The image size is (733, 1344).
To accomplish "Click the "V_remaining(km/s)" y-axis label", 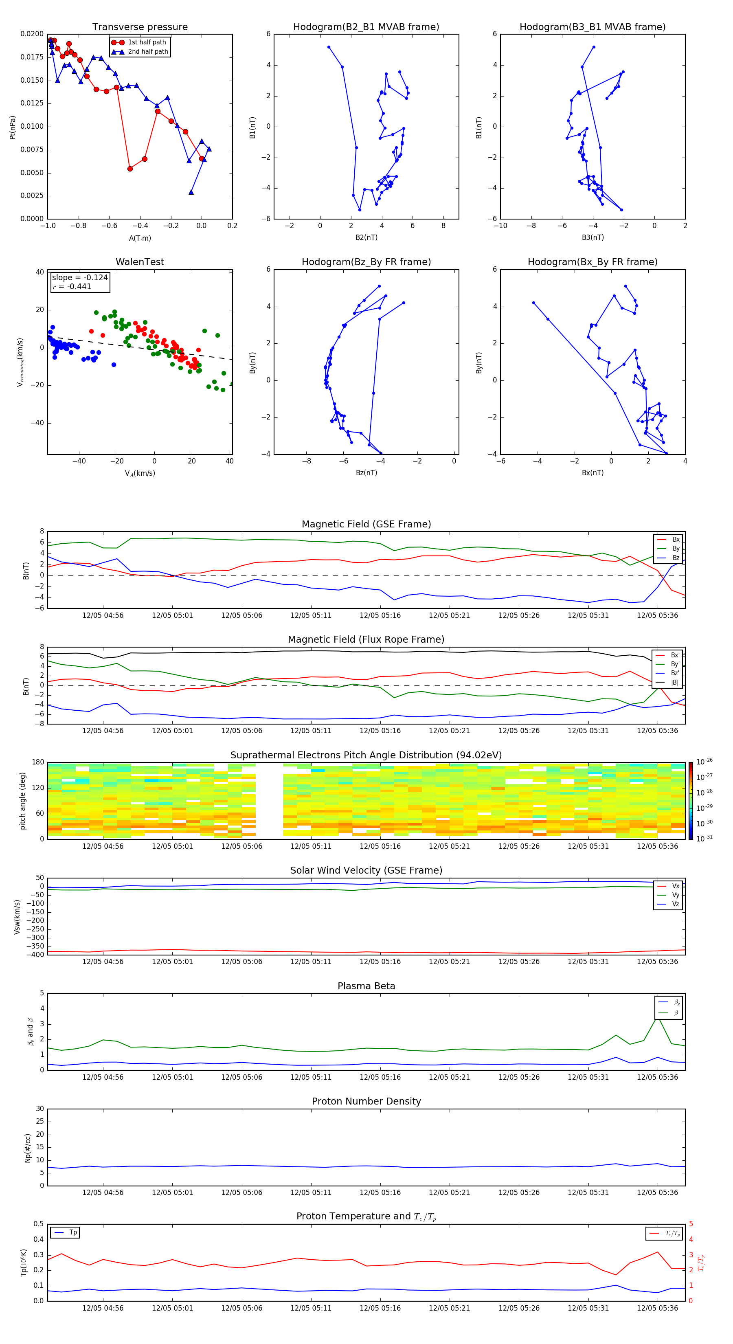I will coord(20,362).
